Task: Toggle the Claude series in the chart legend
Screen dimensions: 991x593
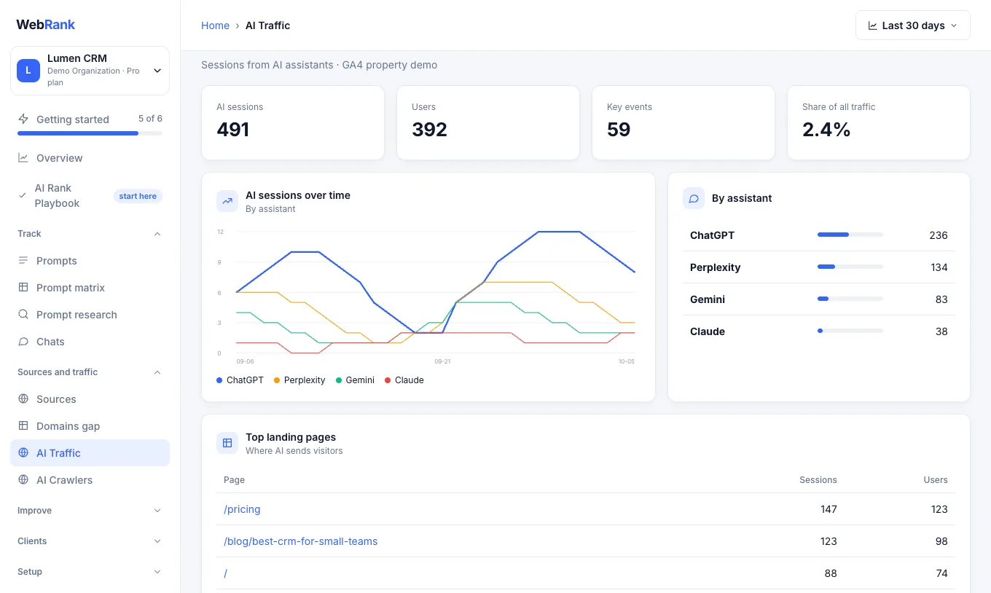Action: (x=404, y=380)
